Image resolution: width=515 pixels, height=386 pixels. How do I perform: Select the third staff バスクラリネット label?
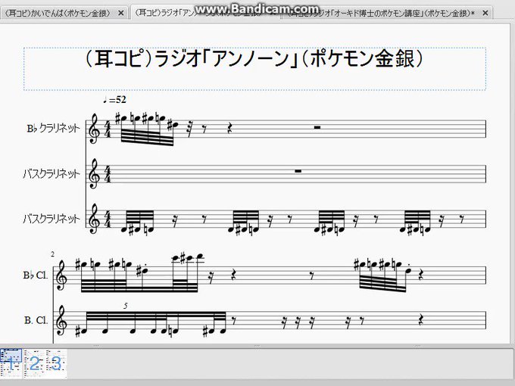pyautogui.click(x=51, y=219)
